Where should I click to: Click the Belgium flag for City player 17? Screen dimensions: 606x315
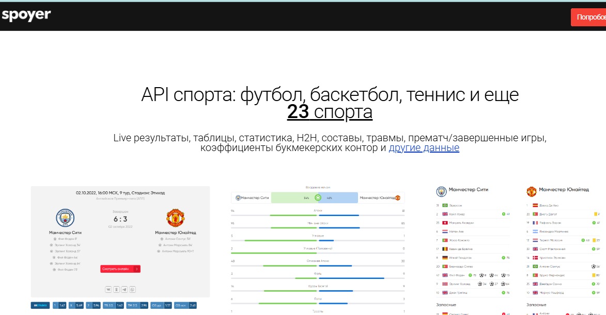445,249
